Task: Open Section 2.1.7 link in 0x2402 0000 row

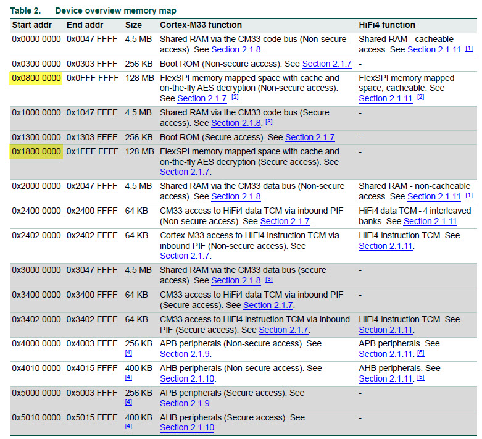Action: point(185,256)
